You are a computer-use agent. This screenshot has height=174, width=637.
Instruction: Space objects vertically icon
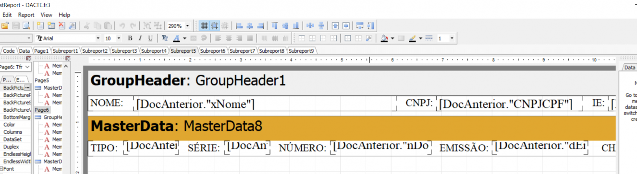[321, 26]
